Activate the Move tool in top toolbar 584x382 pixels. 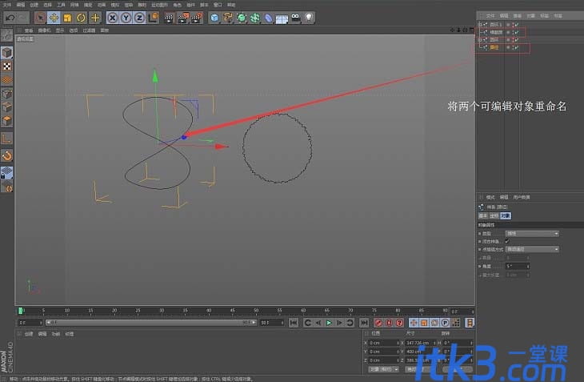54,18
